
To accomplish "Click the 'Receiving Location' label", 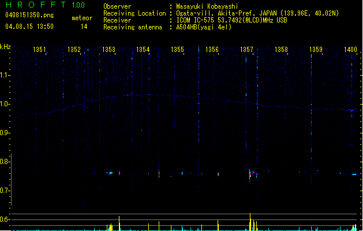I will (x=134, y=13).
